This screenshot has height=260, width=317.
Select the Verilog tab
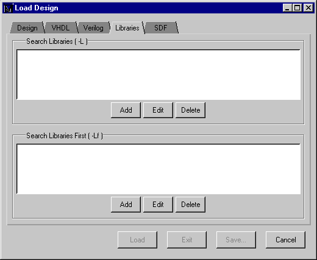(93, 27)
